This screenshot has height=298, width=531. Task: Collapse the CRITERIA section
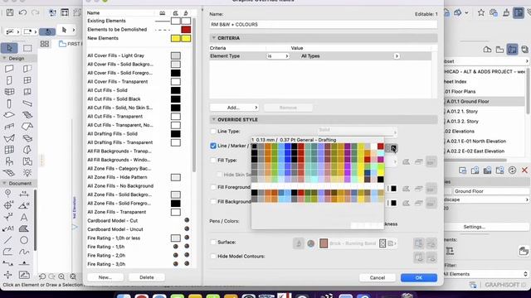coord(214,38)
